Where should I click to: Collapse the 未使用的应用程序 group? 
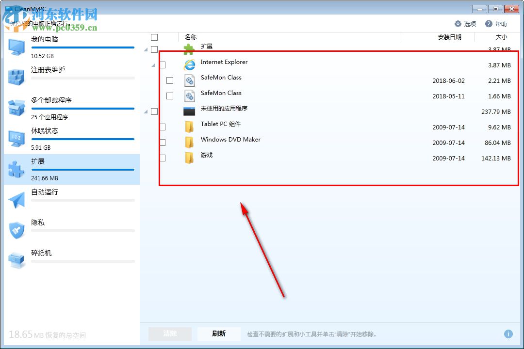pyautogui.click(x=146, y=111)
